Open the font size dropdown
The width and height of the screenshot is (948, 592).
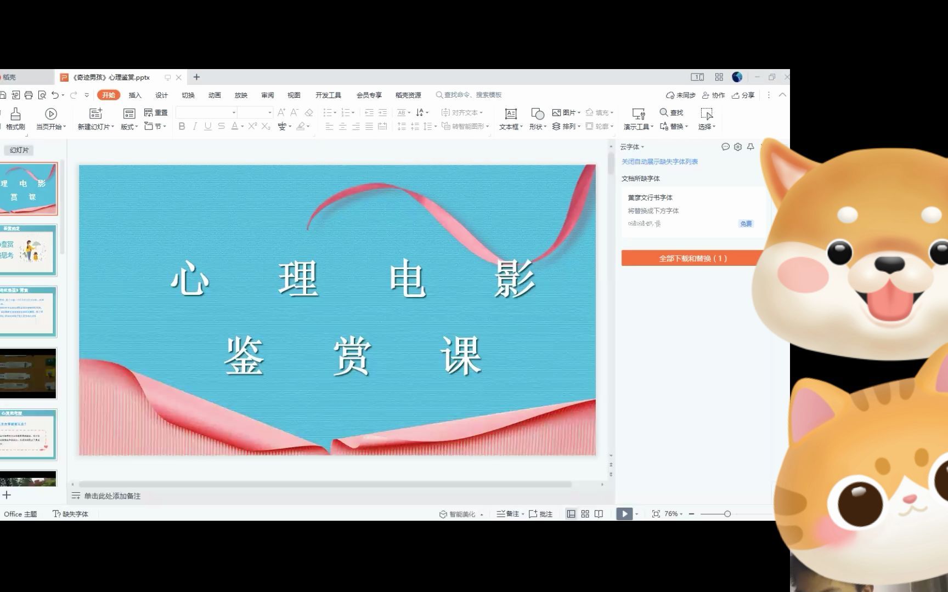coord(270,112)
